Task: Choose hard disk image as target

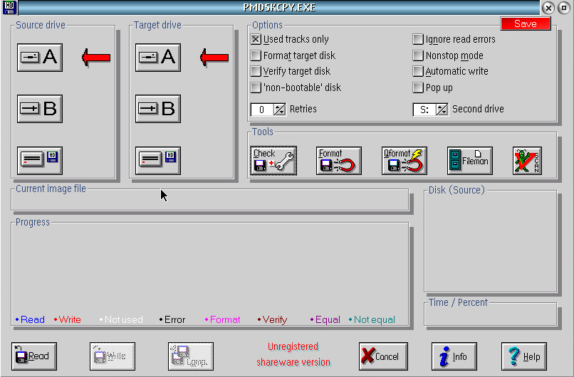Action: pos(158,161)
